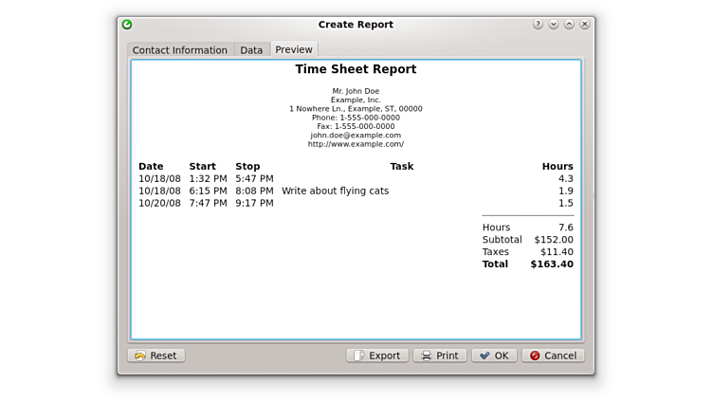Click the Time Sheet Report heading
Image resolution: width=713 pixels, height=401 pixels.
(x=356, y=69)
